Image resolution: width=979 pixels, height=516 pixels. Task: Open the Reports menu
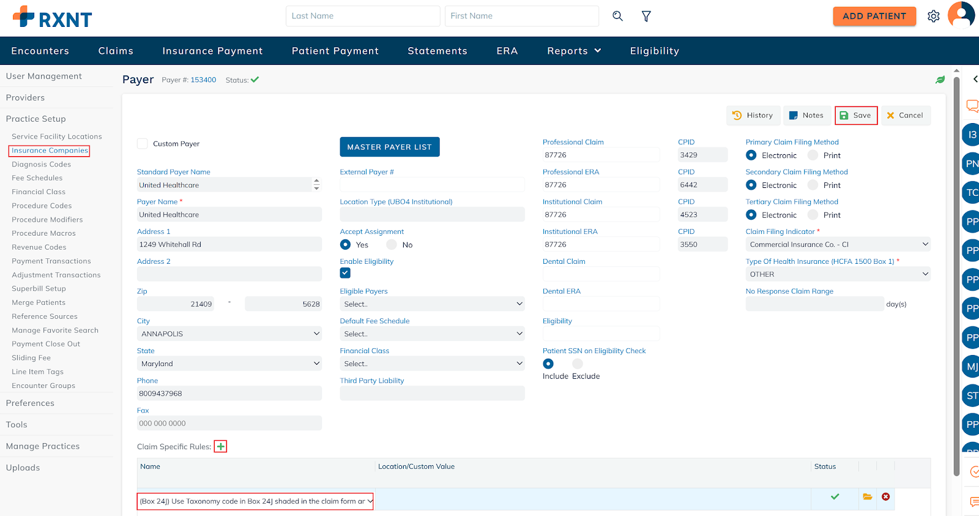click(x=573, y=51)
